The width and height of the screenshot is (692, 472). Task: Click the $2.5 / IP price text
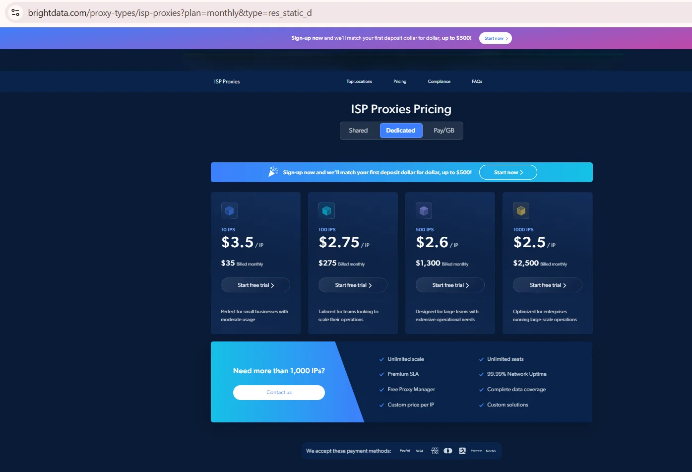coord(534,242)
